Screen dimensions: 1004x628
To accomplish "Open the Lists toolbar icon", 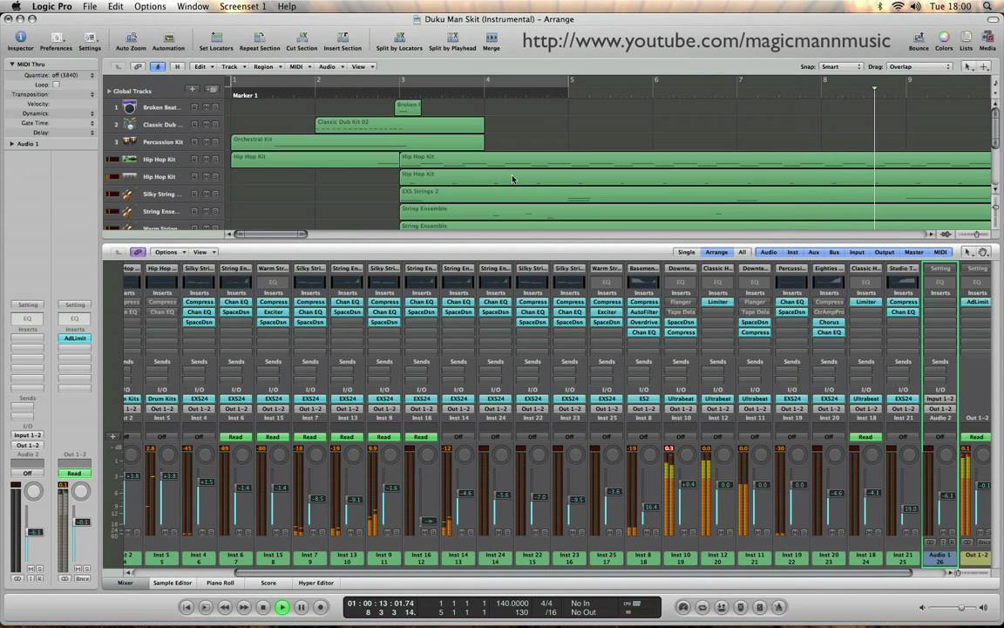I will tap(966, 38).
